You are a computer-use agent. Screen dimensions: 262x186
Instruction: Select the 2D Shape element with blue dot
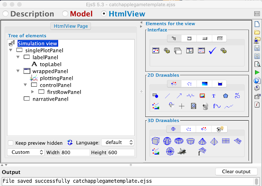click(156, 96)
